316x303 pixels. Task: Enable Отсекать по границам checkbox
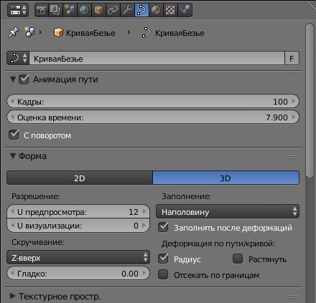coord(163,274)
